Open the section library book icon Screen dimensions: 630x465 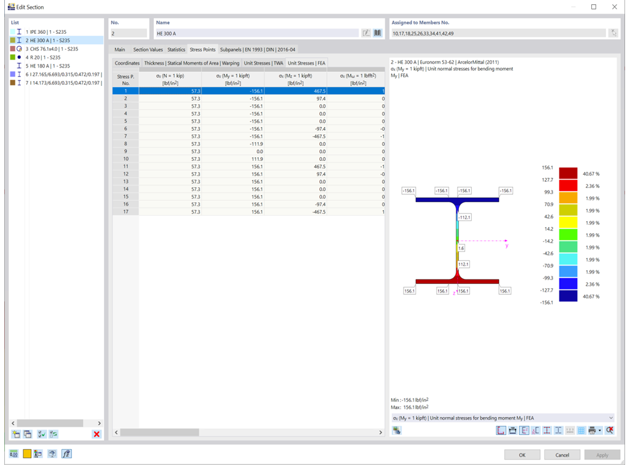pos(377,33)
